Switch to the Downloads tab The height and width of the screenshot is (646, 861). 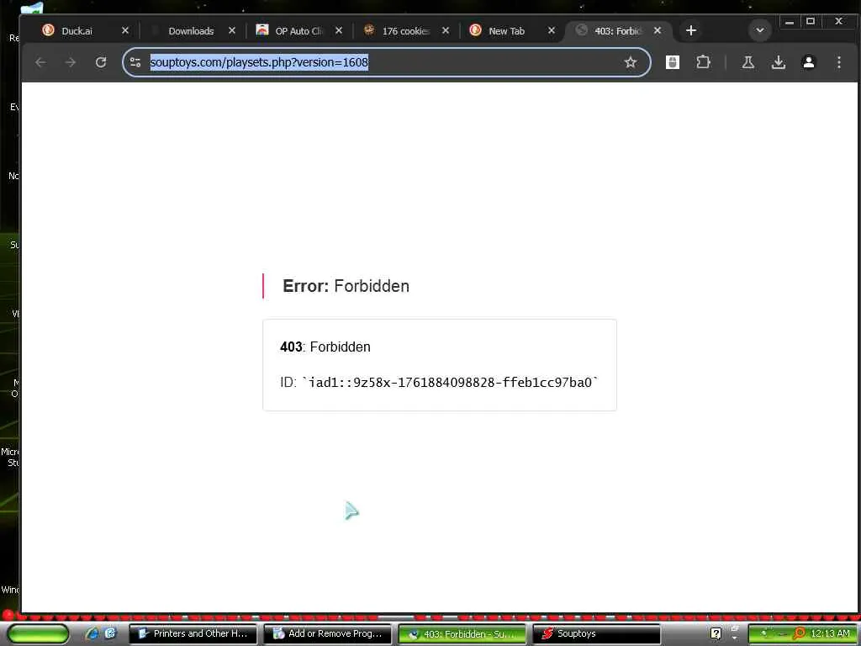pos(191,31)
